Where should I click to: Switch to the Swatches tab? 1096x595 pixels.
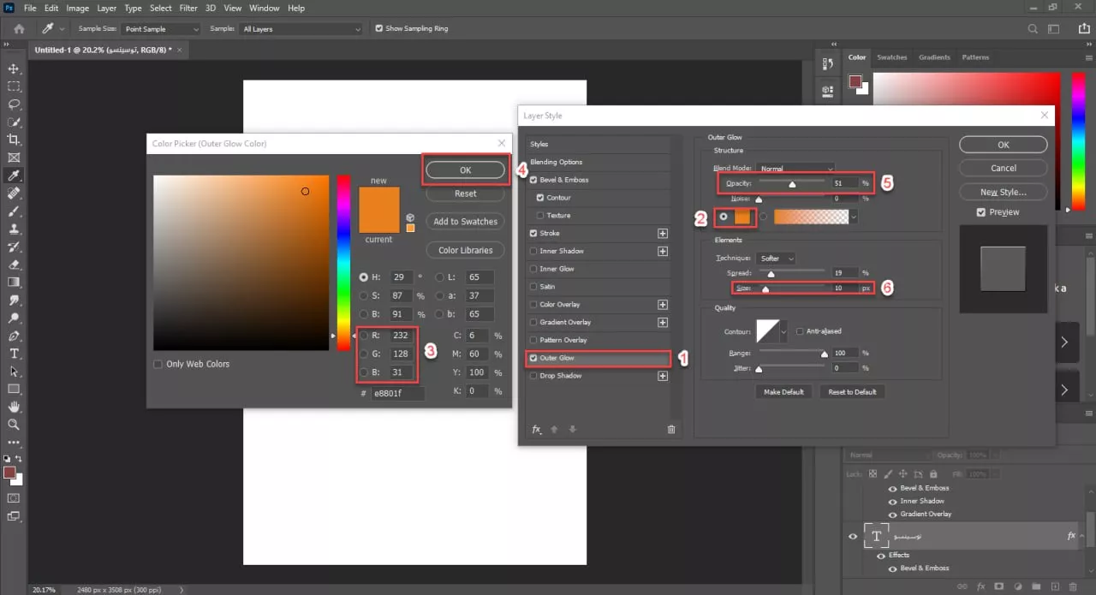tap(891, 57)
